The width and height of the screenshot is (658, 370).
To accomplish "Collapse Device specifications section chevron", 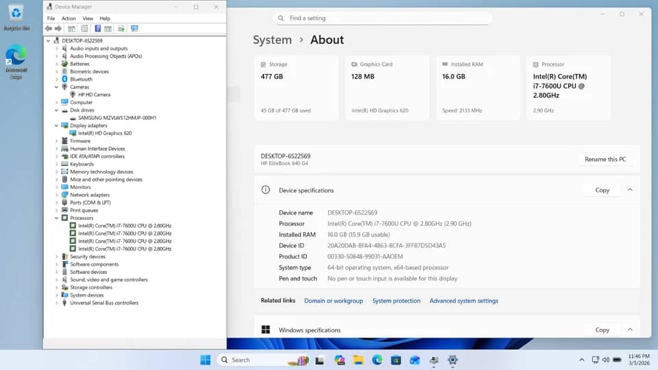I will point(630,190).
